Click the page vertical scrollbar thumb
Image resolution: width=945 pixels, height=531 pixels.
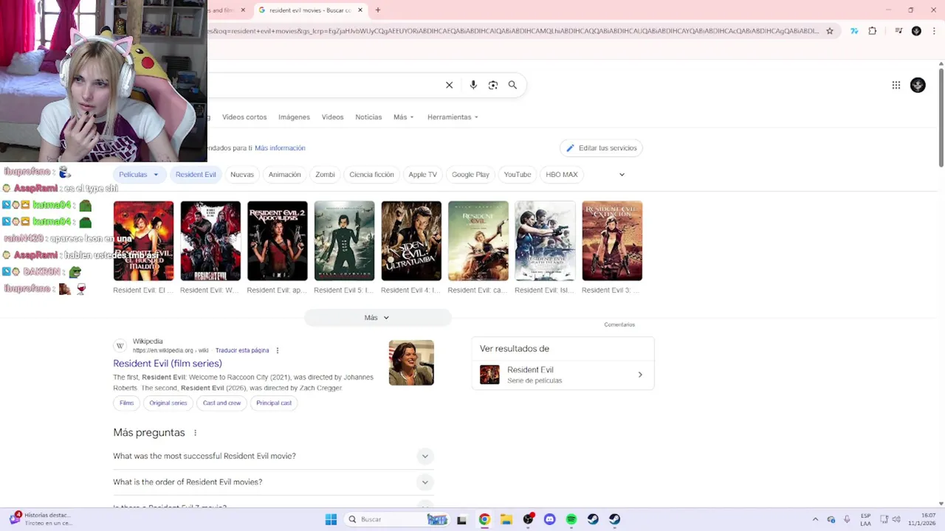coord(941,117)
